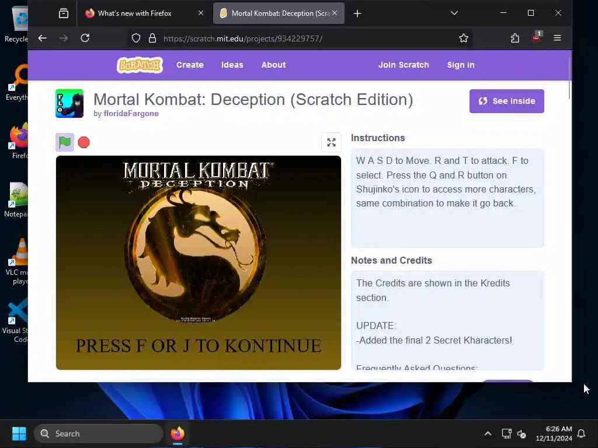598x448 pixels.
Task: Open the clock showing 6:26 AM
Action: [x=554, y=433]
